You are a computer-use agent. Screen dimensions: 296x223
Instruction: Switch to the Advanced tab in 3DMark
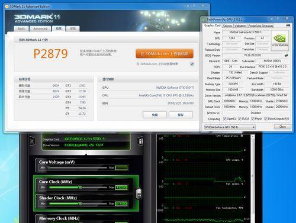click(x=40, y=29)
